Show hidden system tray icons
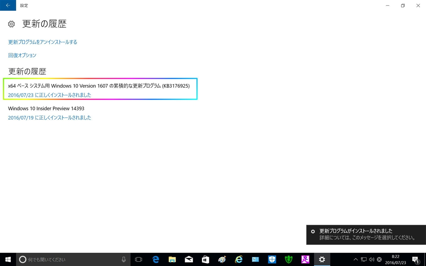Image resolution: width=426 pixels, height=266 pixels. (355, 259)
